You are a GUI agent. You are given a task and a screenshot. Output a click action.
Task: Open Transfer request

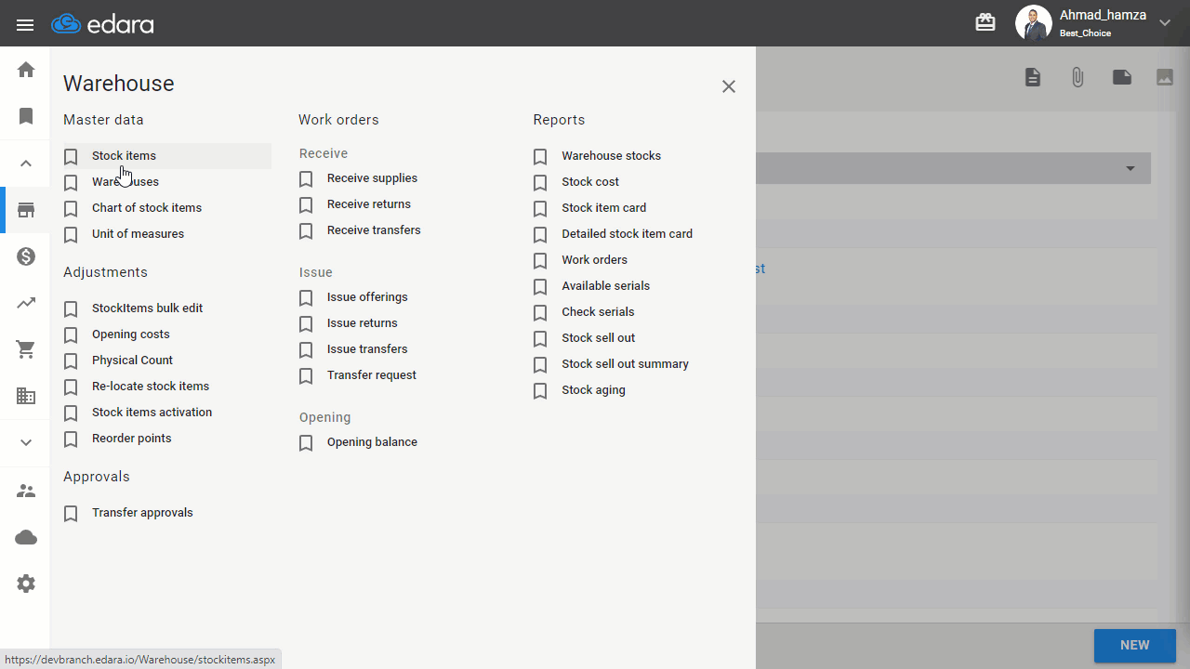point(372,375)
